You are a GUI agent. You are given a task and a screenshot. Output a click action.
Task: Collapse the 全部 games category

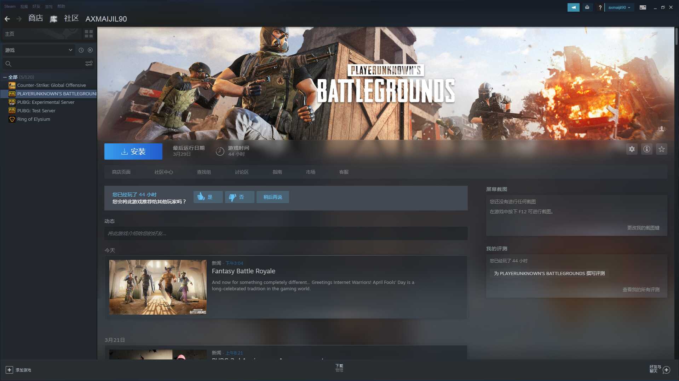(5, 77)
